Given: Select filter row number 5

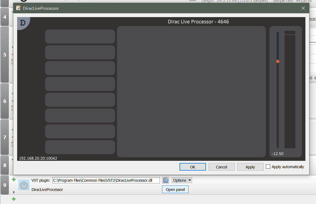Looking at the screenshot, I should 5,55.
